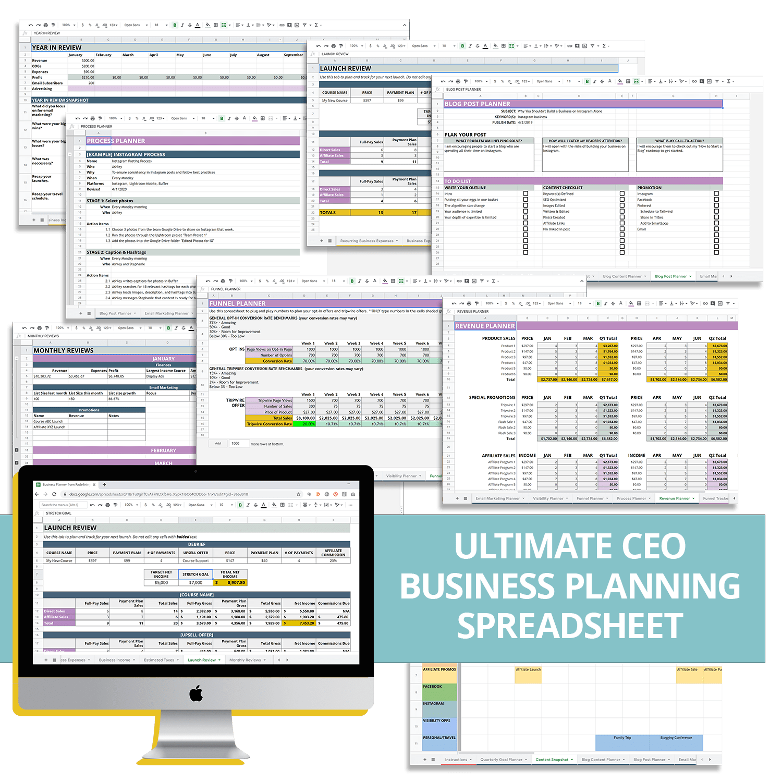The width and height of the screenshot is (782, 782).
Task: Click currency format in Revenue Planner toolbar
Action: pyautogui.click(x=506, y=303)
